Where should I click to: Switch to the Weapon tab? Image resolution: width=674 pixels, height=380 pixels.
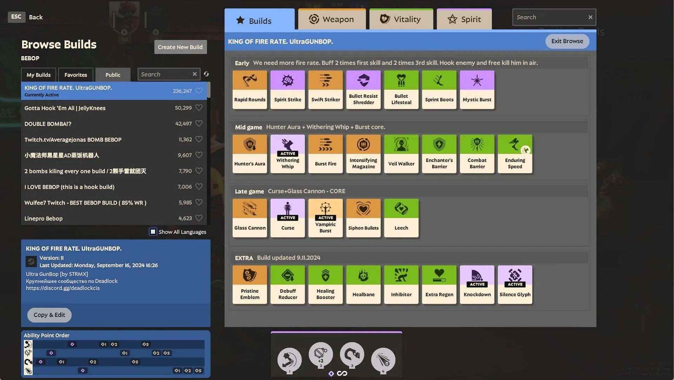coord(331,19)
